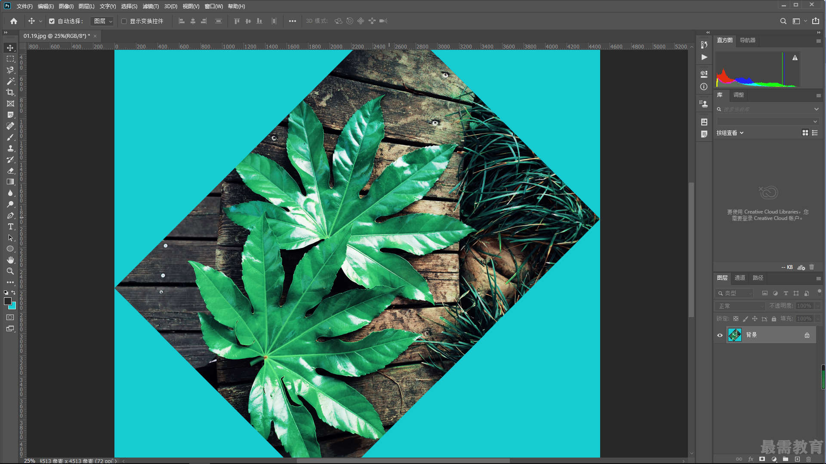Image resolution: width=826 pixels, height=464 pixels.
Task: Click the histogram cache warning triangle
Action: click(795, 58)
